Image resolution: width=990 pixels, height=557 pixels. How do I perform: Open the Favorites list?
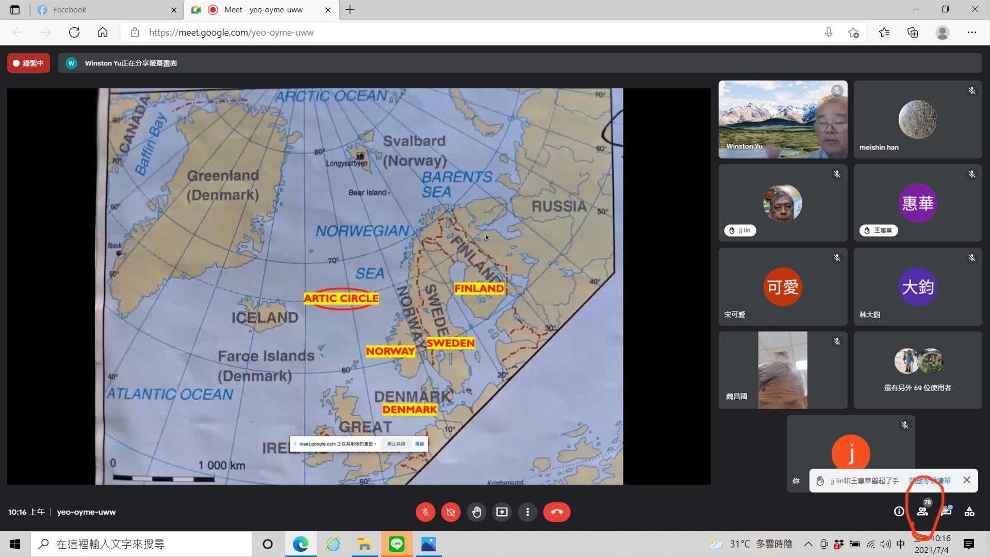pyautogui.click(x=884, y=32)
